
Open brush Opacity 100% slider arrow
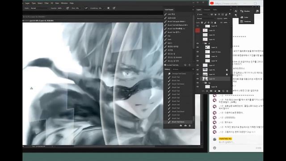click(63, 8)
